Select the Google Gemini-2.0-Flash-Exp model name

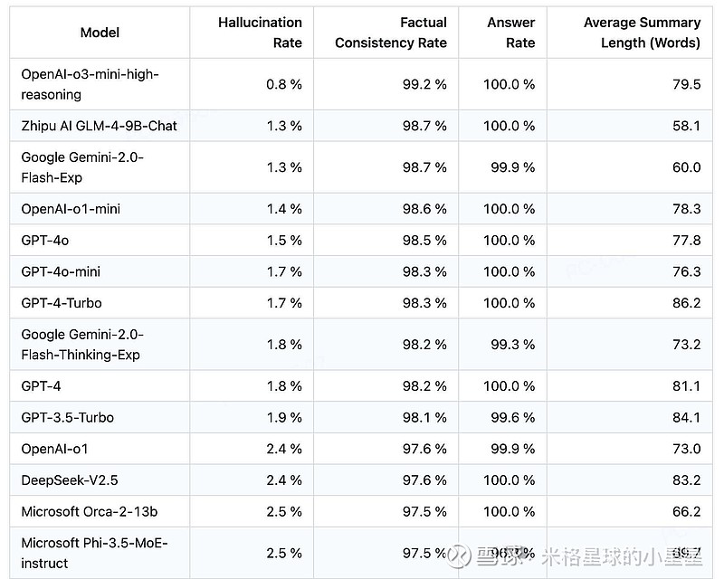coord(82,167)
